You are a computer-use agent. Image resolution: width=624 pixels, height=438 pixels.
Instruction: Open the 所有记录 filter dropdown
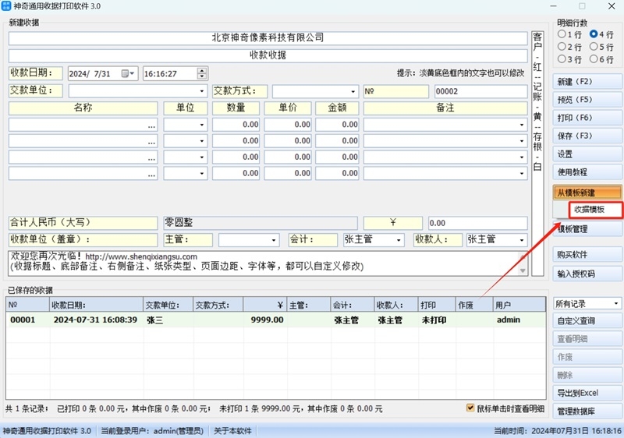pyautogui.click(x=615, y=304)
